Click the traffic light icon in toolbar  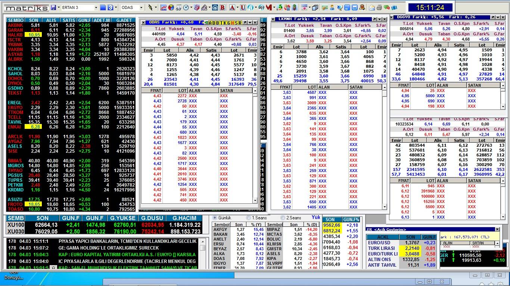point(295,7)
